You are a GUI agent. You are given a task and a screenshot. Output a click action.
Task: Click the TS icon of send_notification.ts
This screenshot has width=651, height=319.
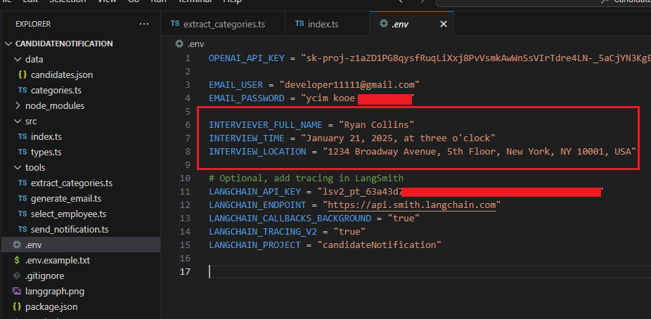22,229
